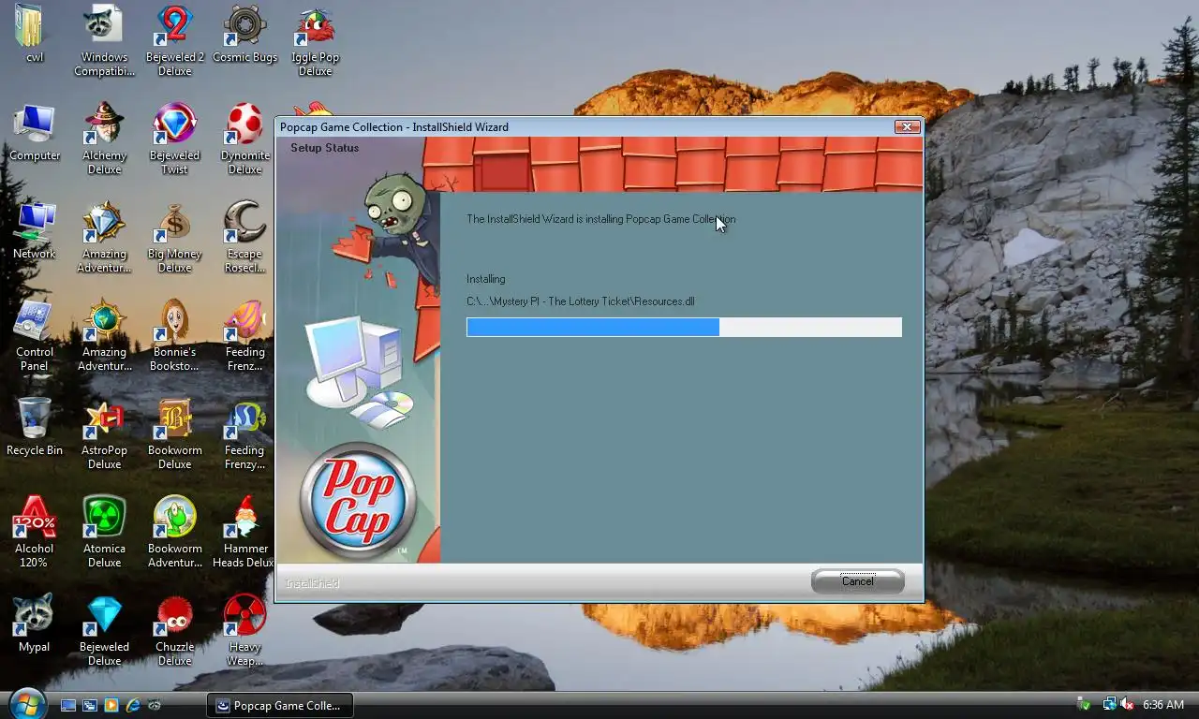Open Windows Compatibi... raccoon document icon

click(104, 41)
